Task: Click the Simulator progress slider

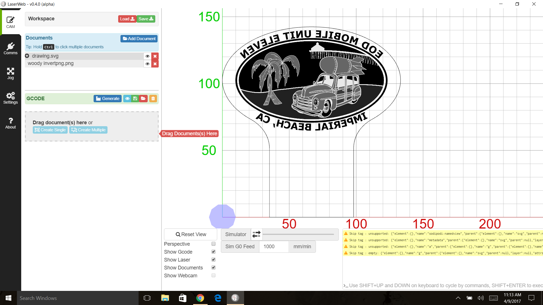Action: 298,234
